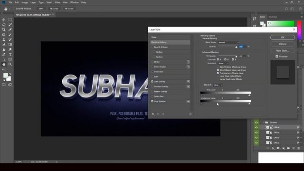
Task: Add layer style from Layers panel bottom
Action: [x=273, y=148]
